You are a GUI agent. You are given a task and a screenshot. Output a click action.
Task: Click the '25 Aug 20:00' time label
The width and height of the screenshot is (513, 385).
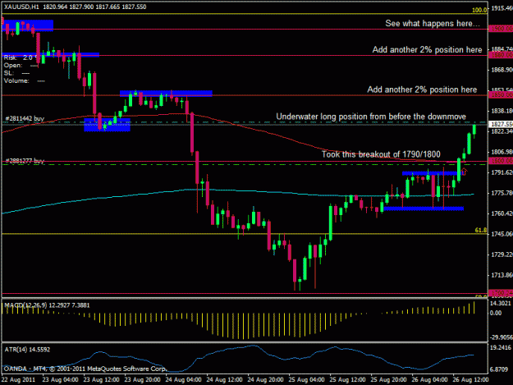point(388,380)
